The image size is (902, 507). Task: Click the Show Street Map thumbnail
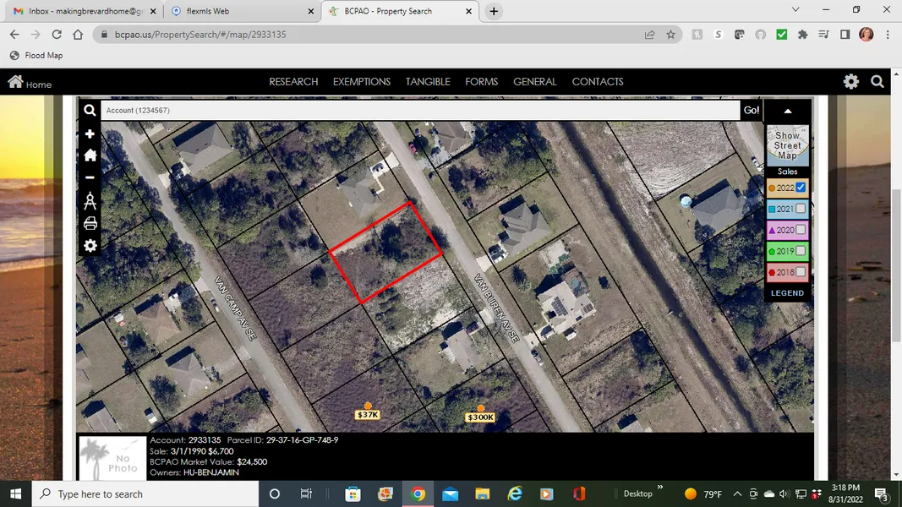787,145
